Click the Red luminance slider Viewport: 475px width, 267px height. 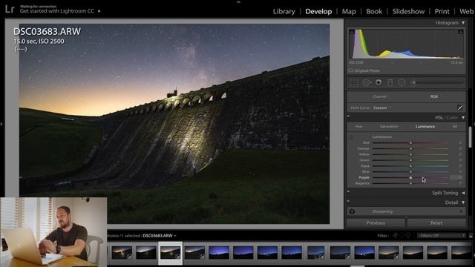click(410, 142)
